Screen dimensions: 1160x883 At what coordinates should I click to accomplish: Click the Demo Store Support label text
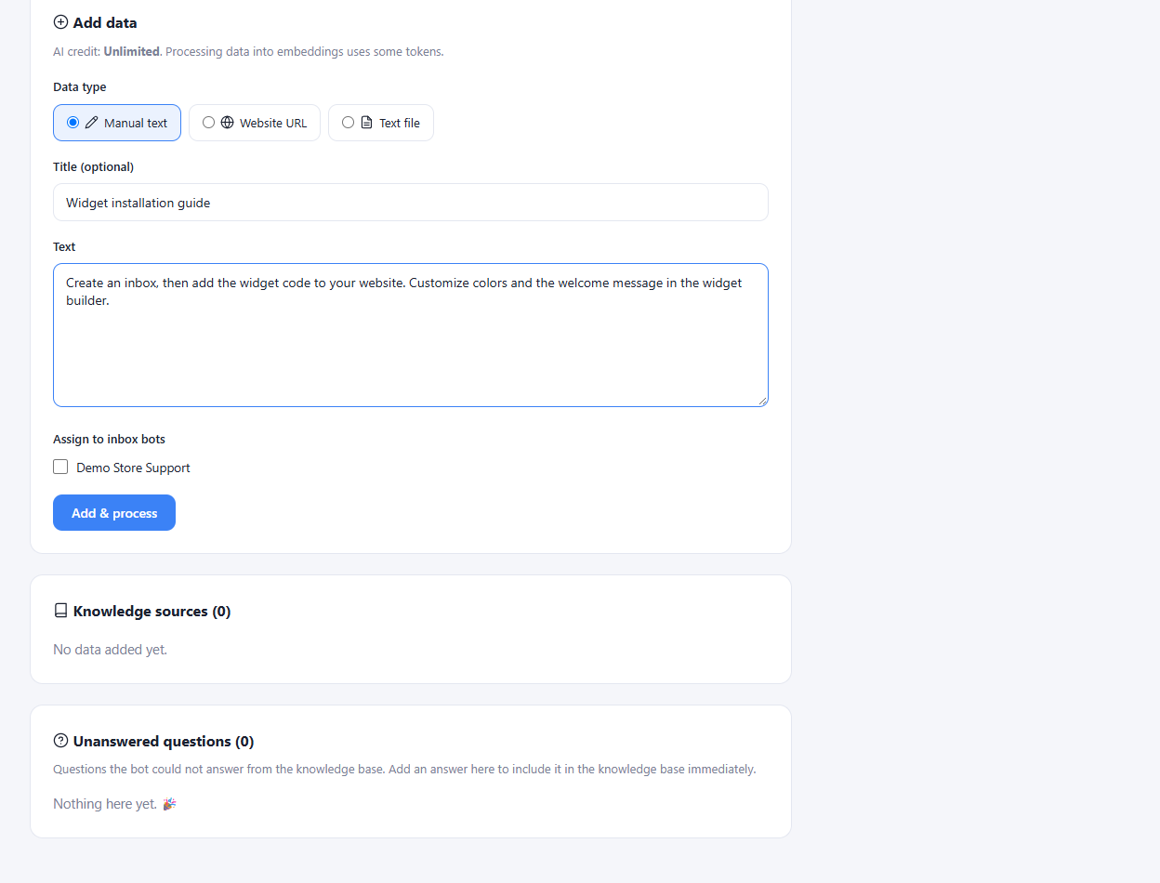(133, 468)
